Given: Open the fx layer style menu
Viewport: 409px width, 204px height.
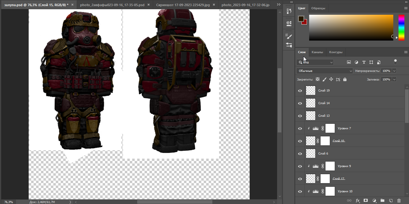Looking at the screenshot, I should pyautogui.click(x=358, y=201).
